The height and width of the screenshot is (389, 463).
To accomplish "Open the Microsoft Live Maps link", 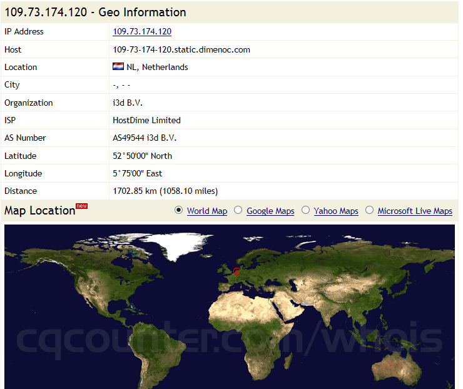I will click(415, 211).
